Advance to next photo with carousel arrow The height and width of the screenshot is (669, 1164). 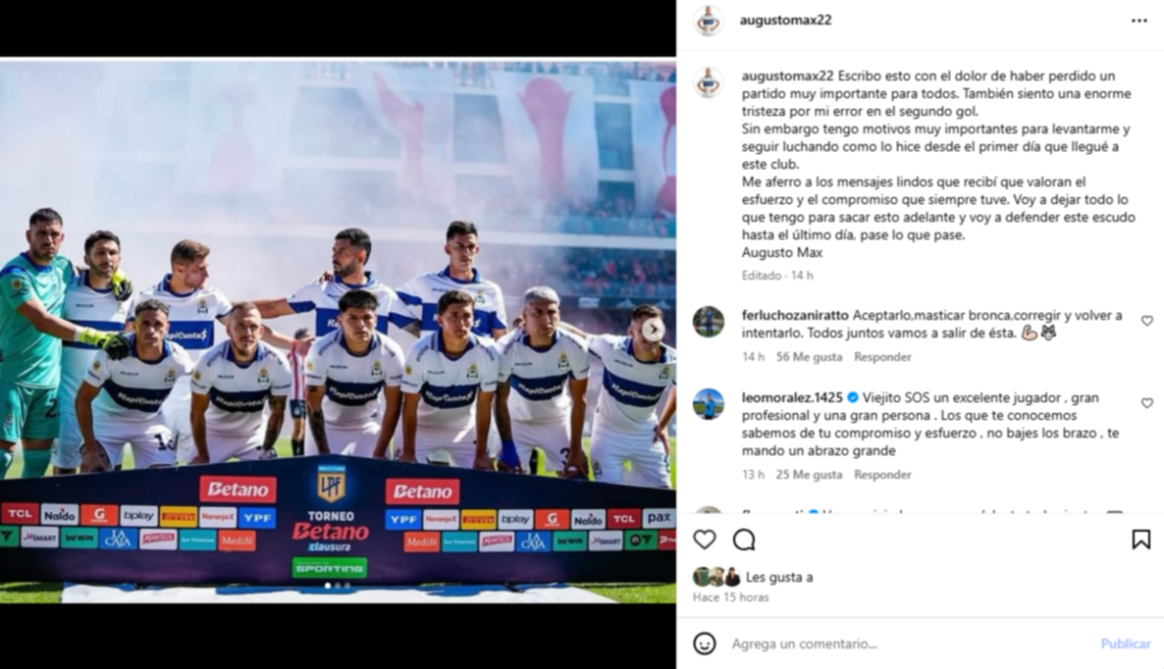tap(654, 330)
